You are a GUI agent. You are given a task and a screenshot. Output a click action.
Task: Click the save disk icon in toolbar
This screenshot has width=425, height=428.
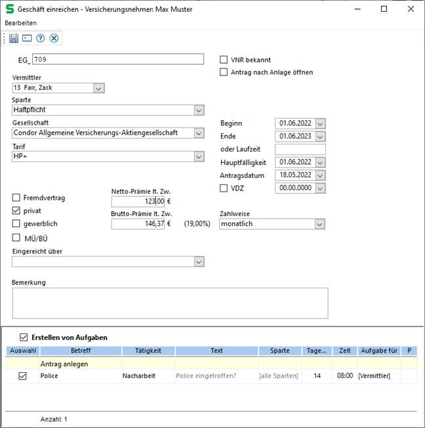pos(14,38)
